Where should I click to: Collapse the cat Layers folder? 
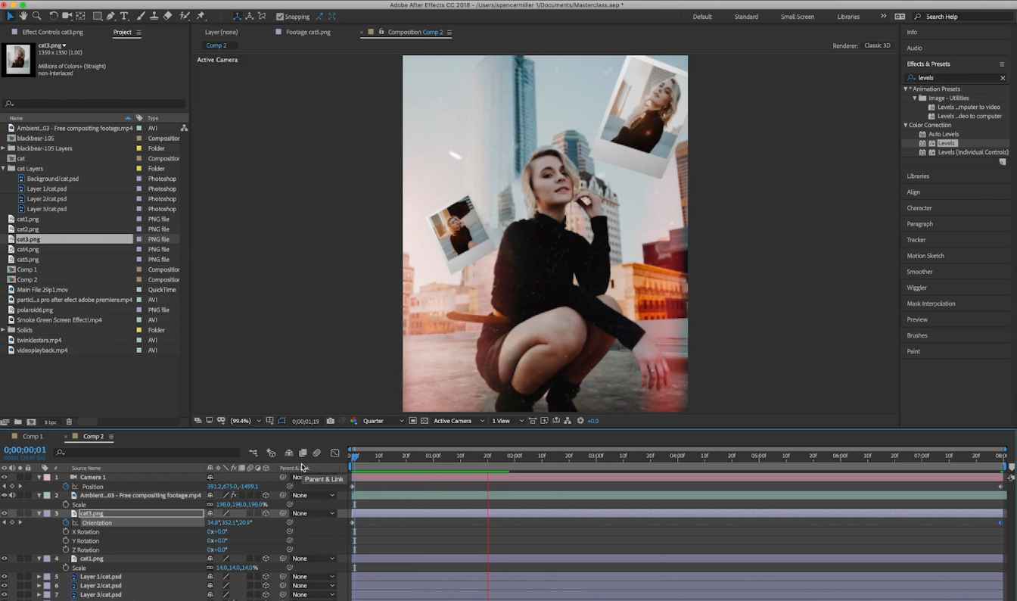pos(5,169)
